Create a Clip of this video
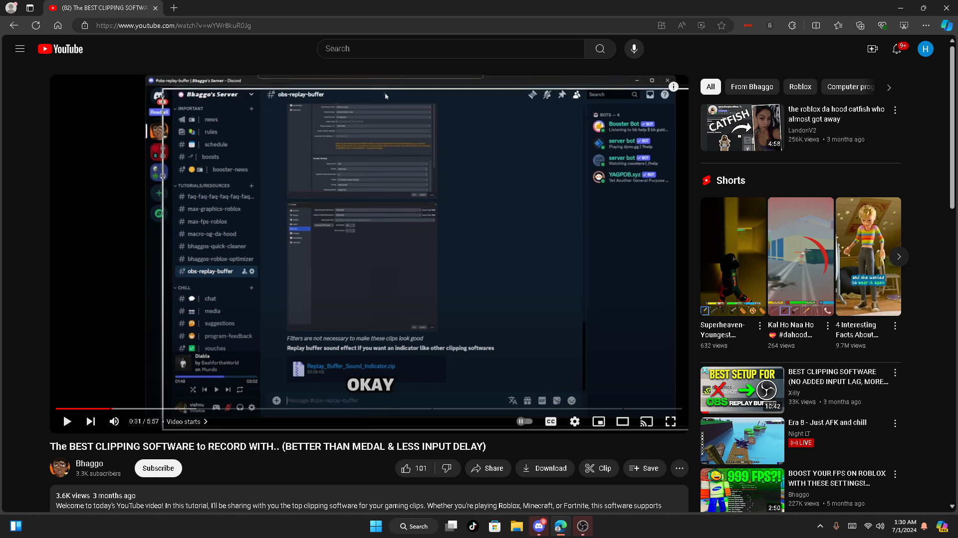Image resolution: width=958 pixels, height=538 pixels. (x=599, y=468)
